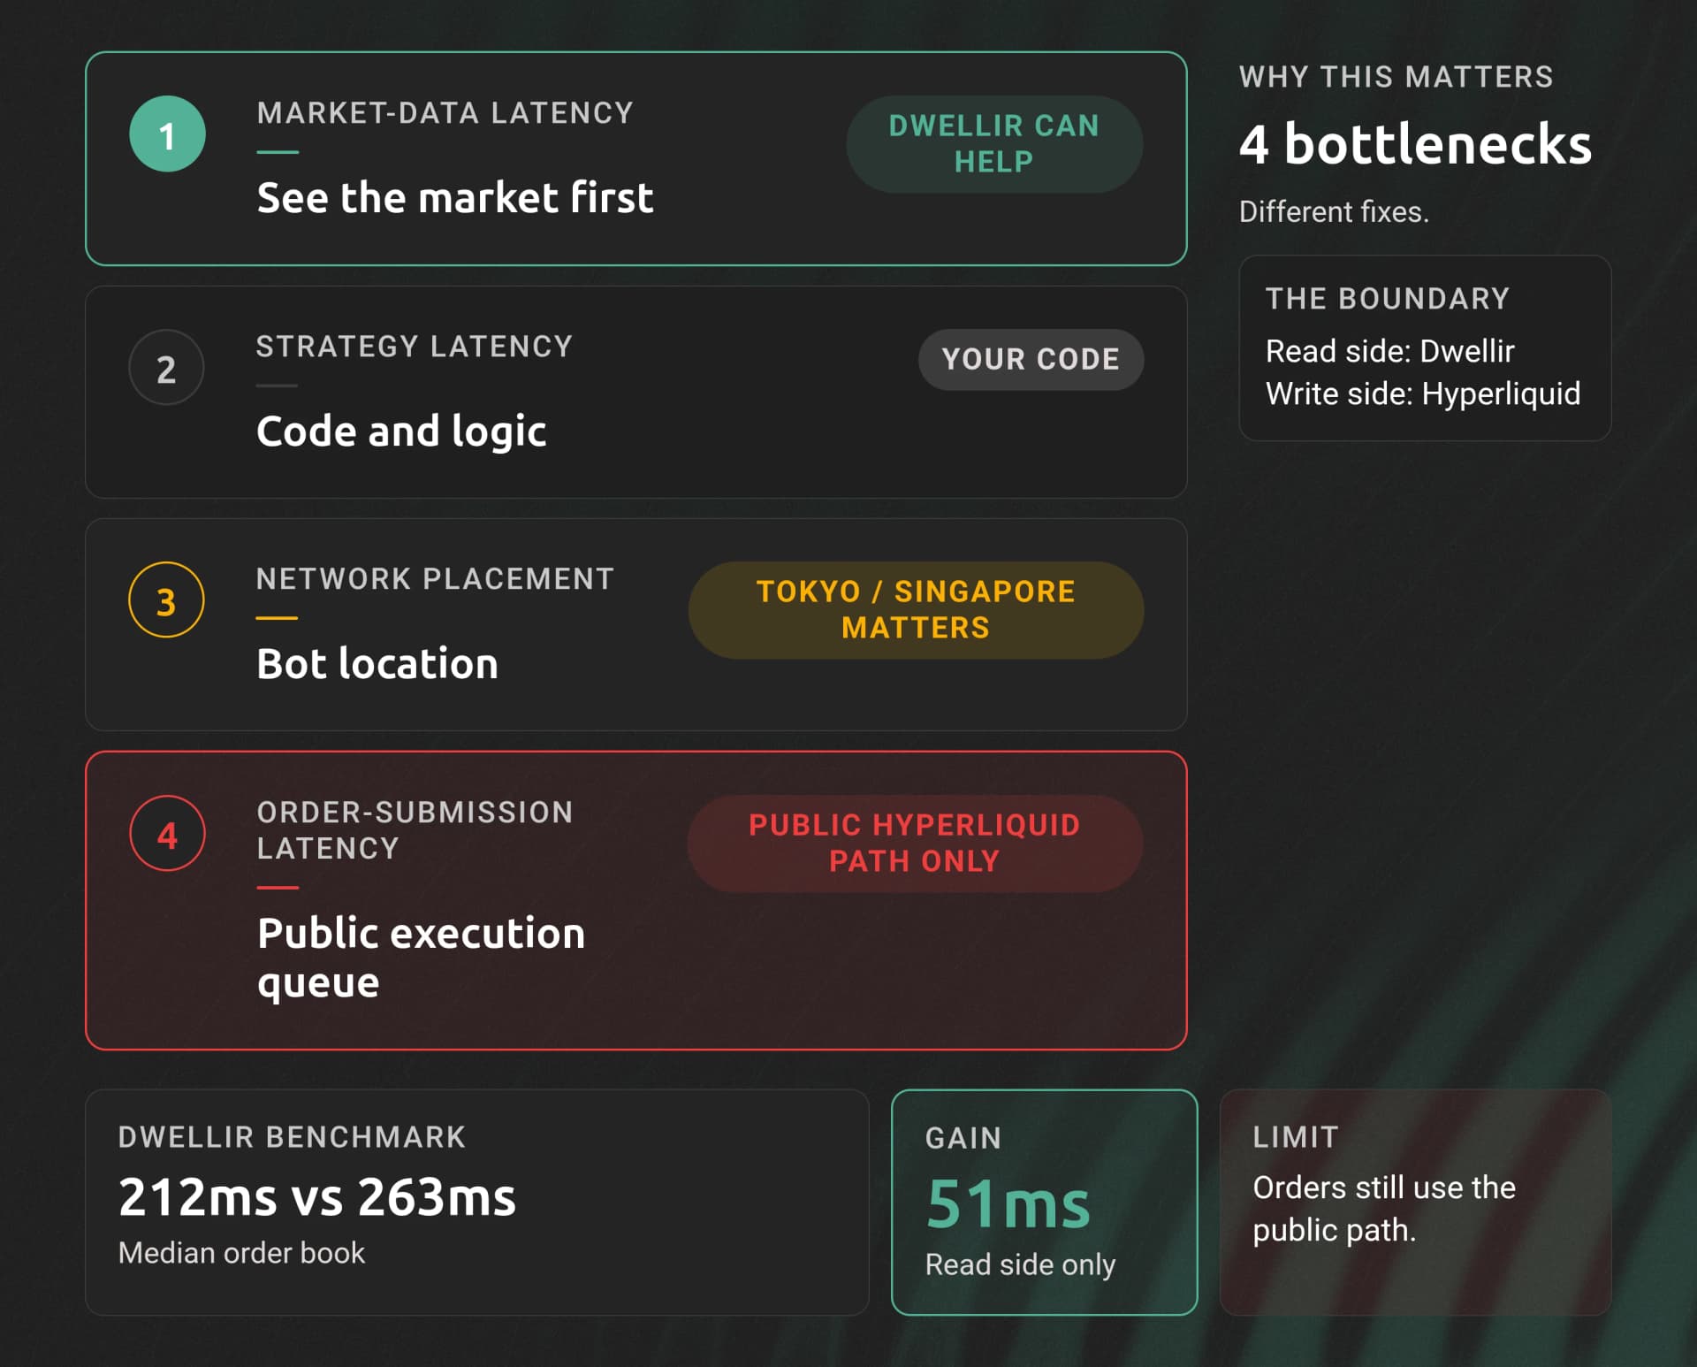Click the number 2 circle for Strategy Latency
This screenshot has width=1697, height=1367.
point(166,368)
